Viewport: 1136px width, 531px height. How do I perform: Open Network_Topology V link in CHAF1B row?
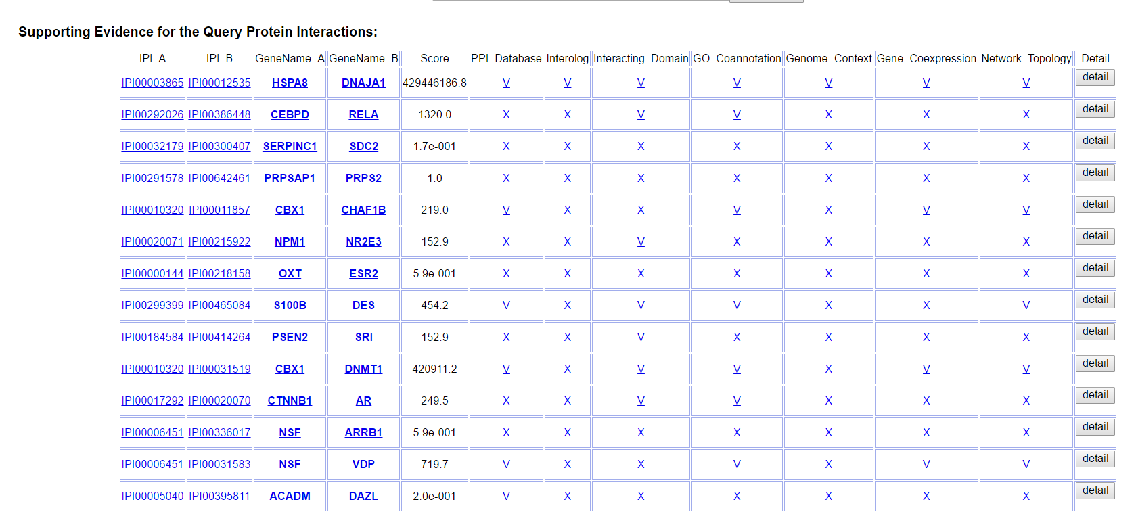[1026, 210]
